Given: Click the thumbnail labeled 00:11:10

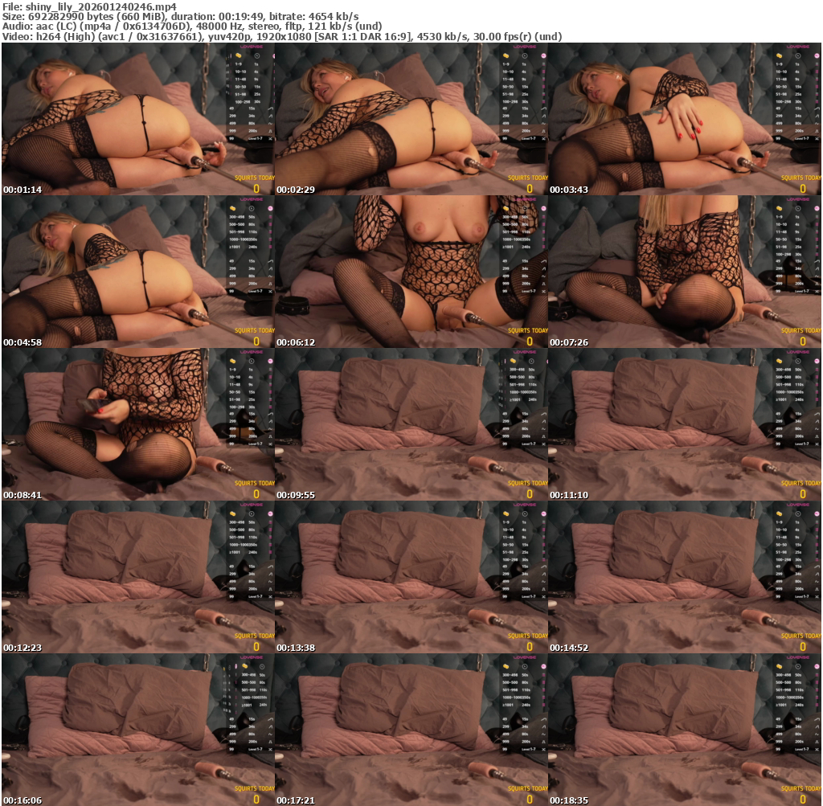Looking at the screenshot, I should click(x=685, y=424).
